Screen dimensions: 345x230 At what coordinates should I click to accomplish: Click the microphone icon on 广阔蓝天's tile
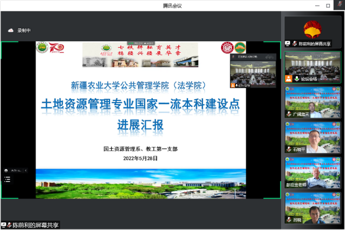pyautogui.click(x=289, y=114)
